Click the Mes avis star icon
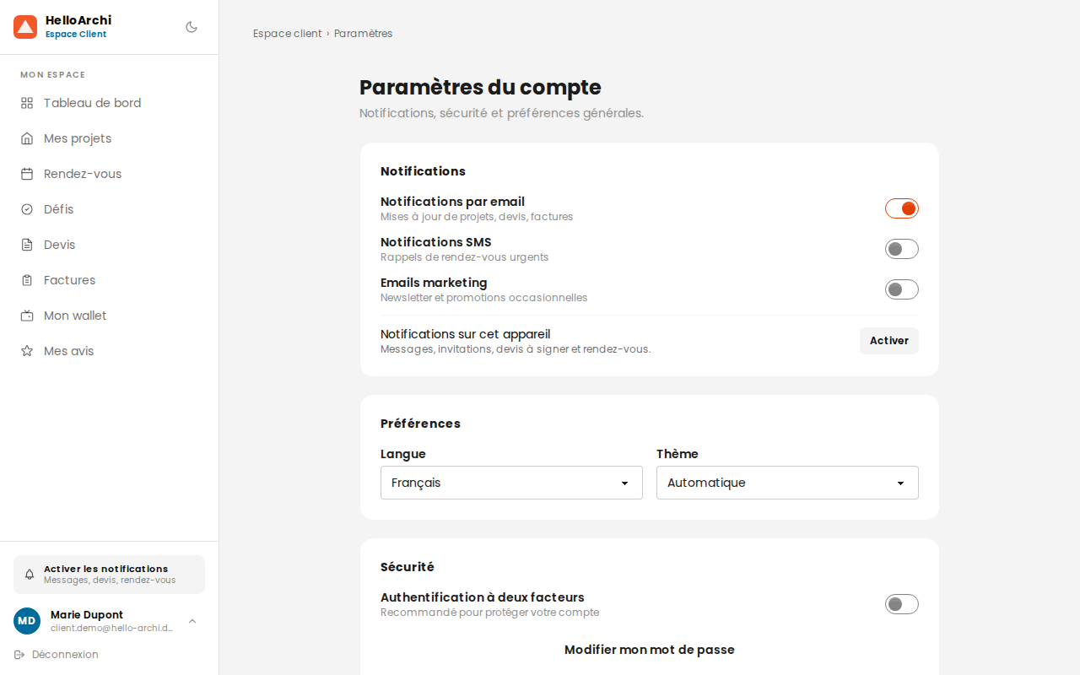The image size is (1080, 675). tap(27, 351)
